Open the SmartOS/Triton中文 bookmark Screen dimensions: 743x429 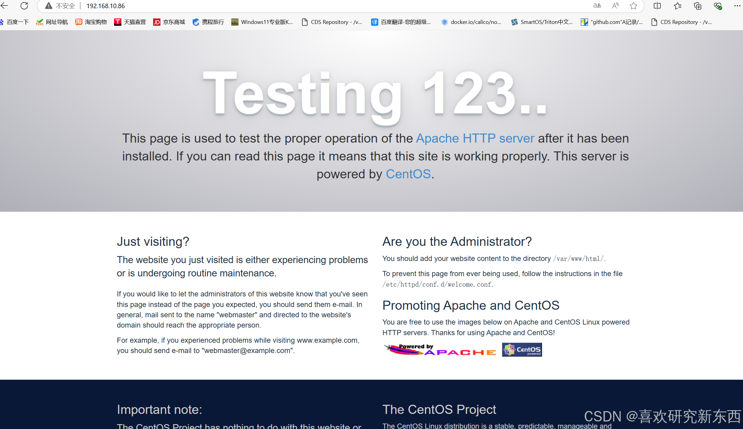(542, 22)
